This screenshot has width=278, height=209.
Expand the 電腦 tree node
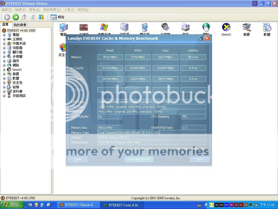4,35
